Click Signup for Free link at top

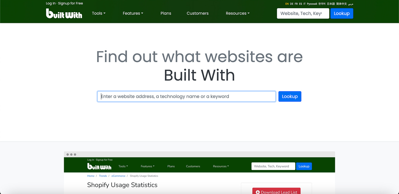(70, 3)
